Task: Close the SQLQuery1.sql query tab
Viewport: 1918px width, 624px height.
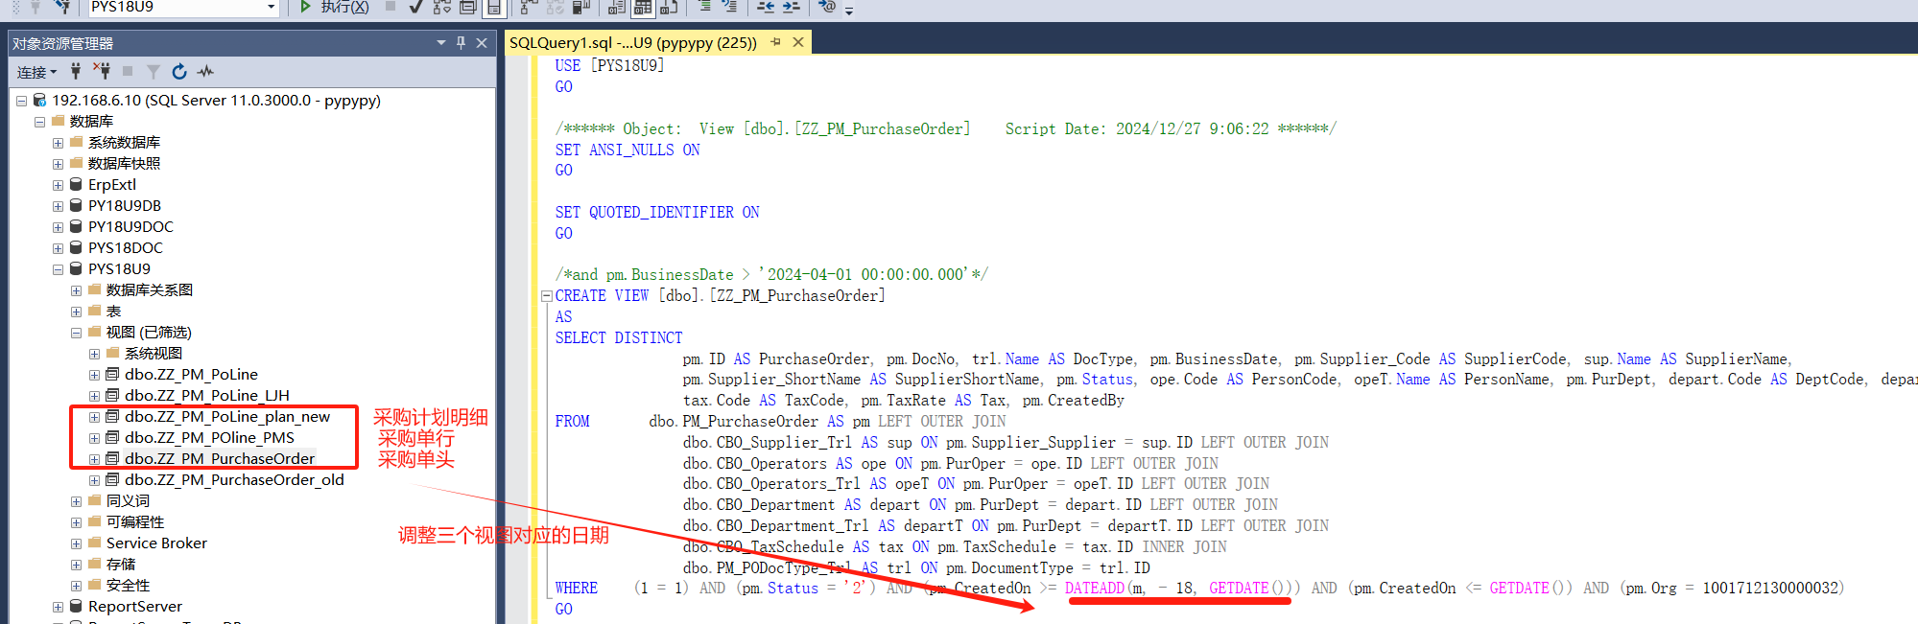Action: click(797, 42)
